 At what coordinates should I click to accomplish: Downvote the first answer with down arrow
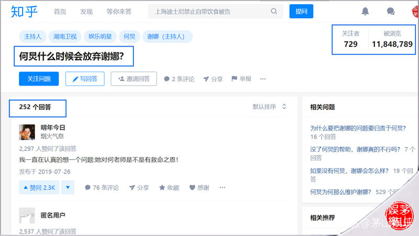pyautogui.click(x=68, y=188)
